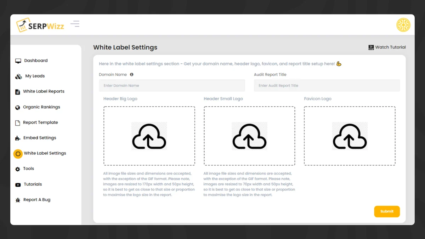Click the Organic Rankings globe icon

[x=18, y=107]
